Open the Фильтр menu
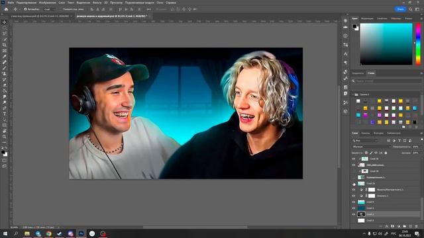424x238 pixels. pyautogui.click(x=97, y=3)
